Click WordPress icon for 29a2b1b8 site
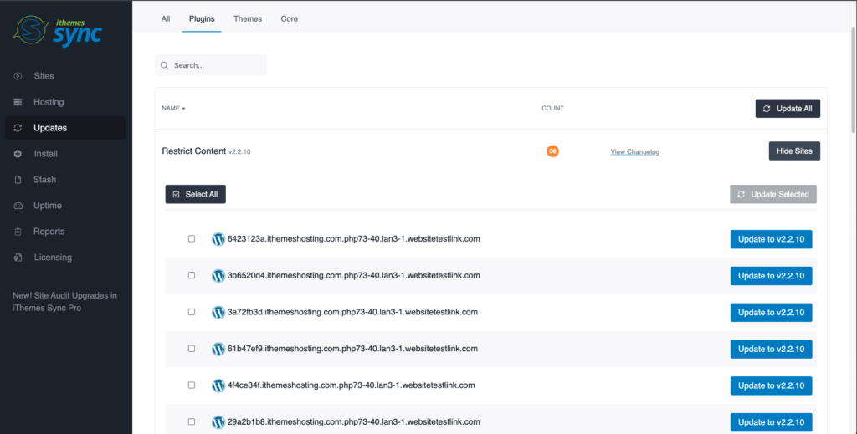 click(218, 422)
